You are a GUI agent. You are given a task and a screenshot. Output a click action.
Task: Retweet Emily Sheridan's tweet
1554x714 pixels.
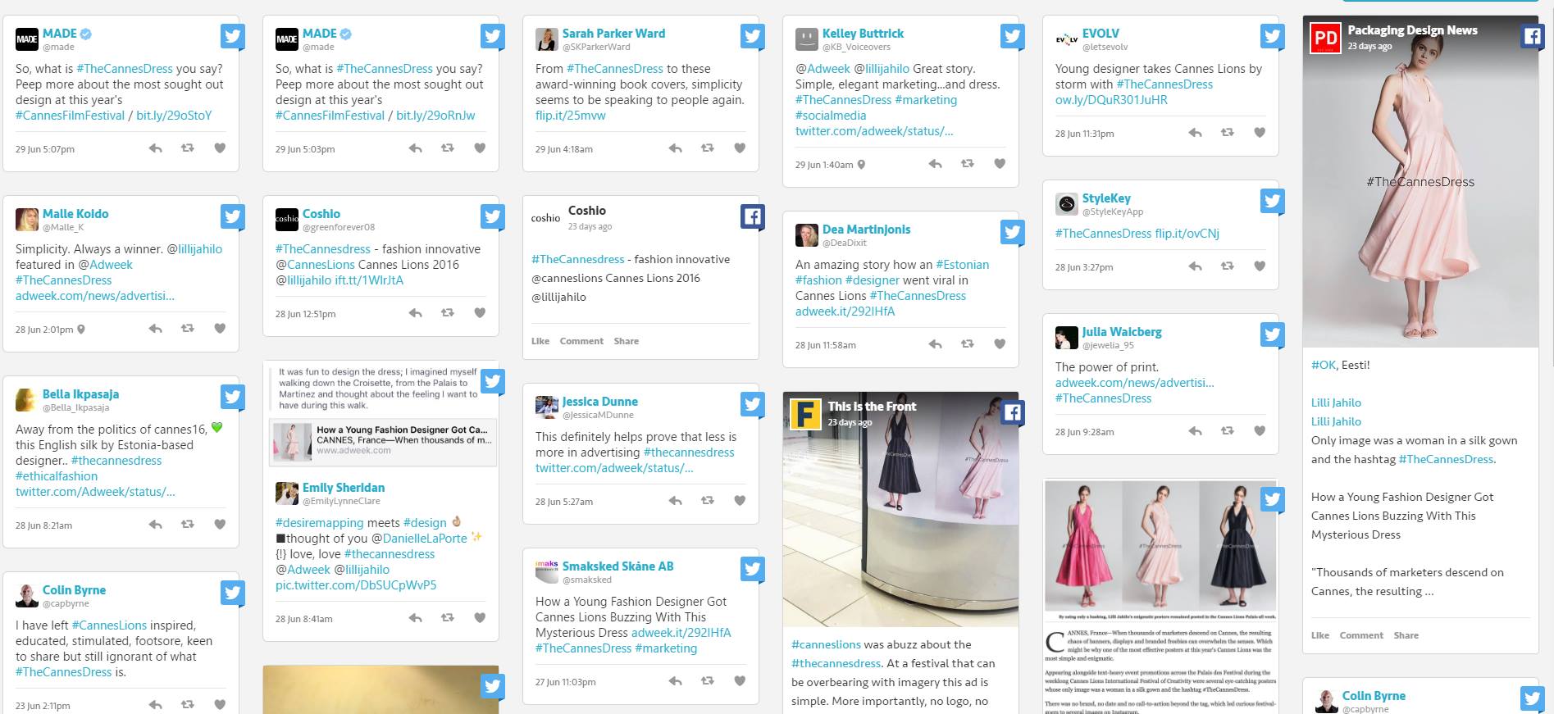pyautogui.click(x=447, y=618)
